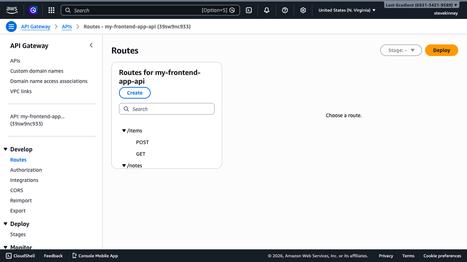This screenshot has width=467, height=262.
Task: Collapse the /items route tree
Action: tap(124, 131)
